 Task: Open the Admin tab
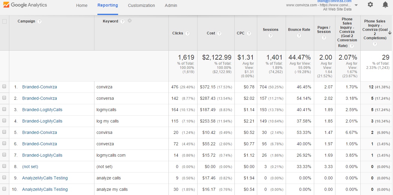171,5
